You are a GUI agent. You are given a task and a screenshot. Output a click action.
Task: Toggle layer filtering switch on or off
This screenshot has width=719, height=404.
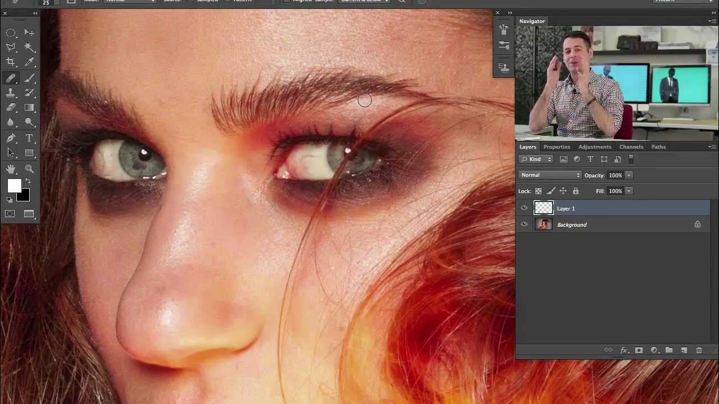pyautogui.click(x=631, y=159)
